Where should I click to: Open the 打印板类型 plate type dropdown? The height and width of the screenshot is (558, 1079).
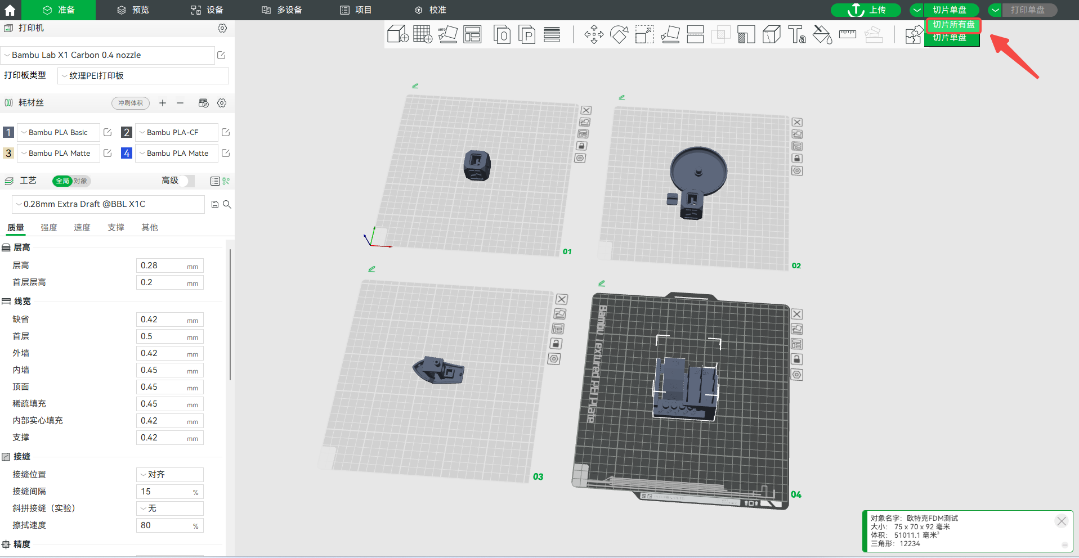tap(143, 76)
